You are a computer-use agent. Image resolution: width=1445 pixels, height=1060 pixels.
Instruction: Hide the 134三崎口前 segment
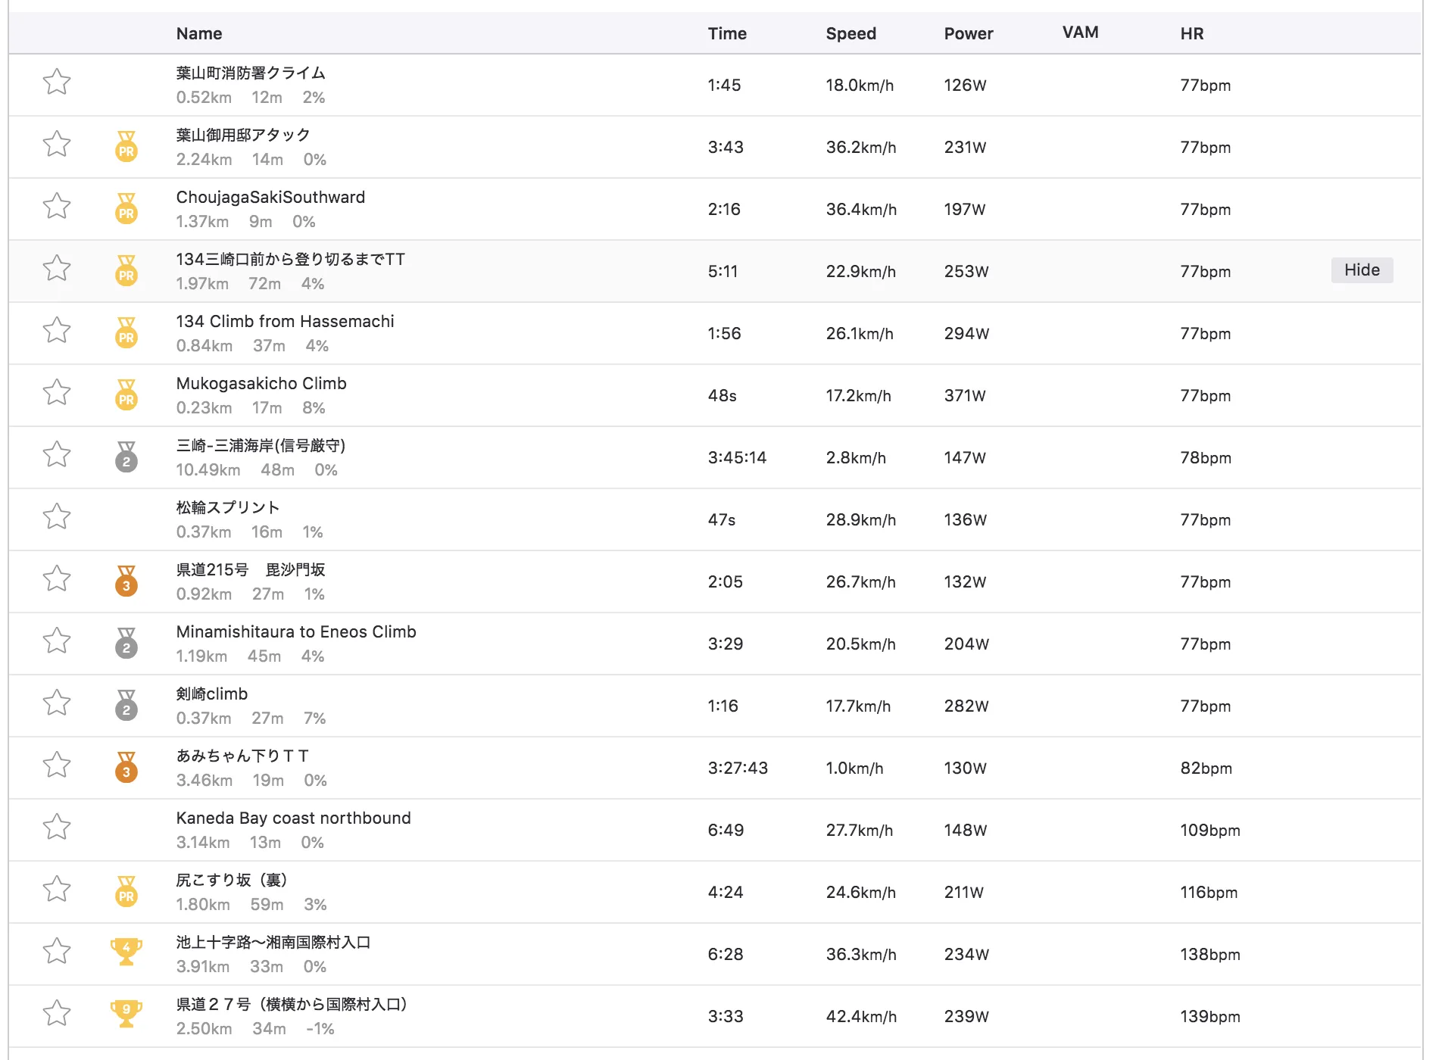coord(1361,270)
